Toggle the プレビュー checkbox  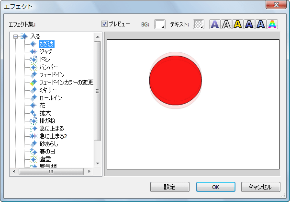tap(104, 24)
